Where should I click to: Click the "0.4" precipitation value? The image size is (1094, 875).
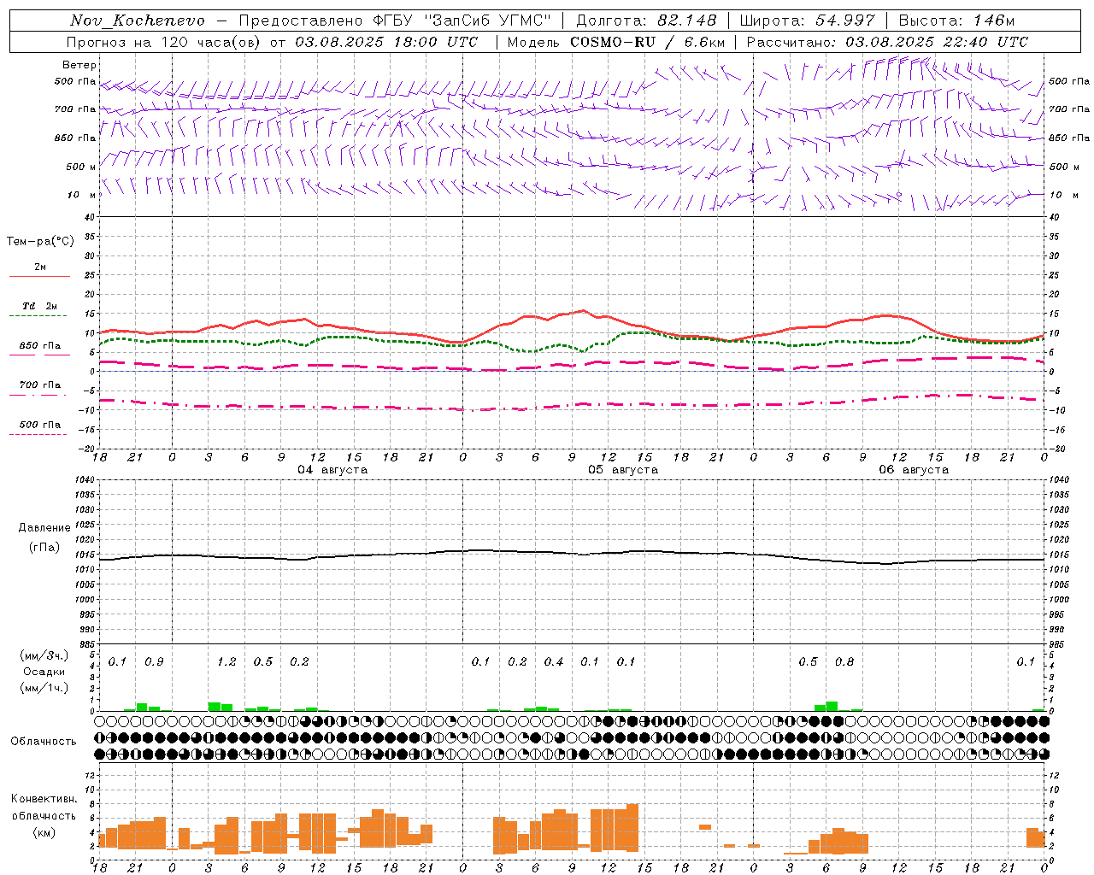click(x=554, y=662)
